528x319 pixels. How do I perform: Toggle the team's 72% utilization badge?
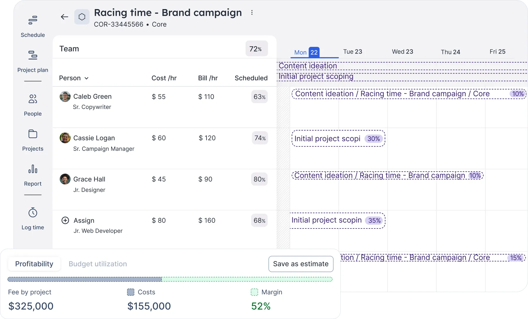[x=256, y=48]
